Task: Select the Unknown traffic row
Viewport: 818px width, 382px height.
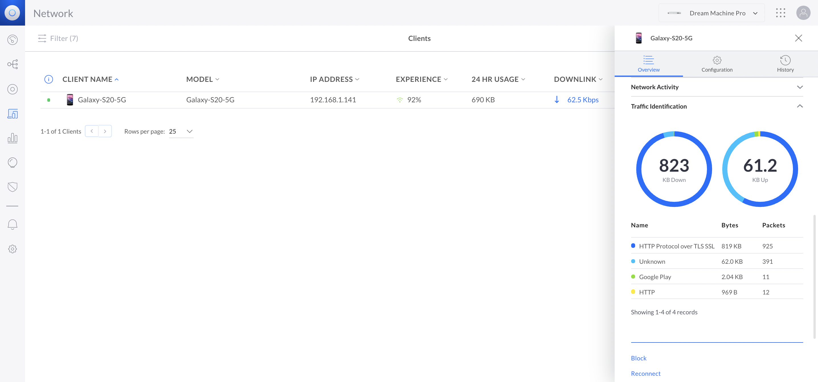Action: tap(717, 261)
